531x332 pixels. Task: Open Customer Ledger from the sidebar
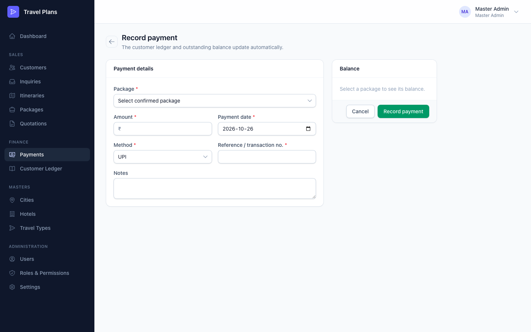click(47, 169)
